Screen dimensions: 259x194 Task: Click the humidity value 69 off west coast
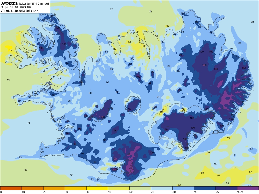pos(9,79)
